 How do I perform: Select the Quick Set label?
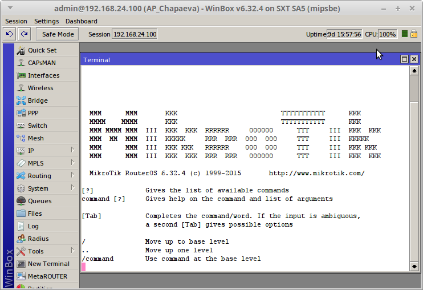[x=42, y=50]
